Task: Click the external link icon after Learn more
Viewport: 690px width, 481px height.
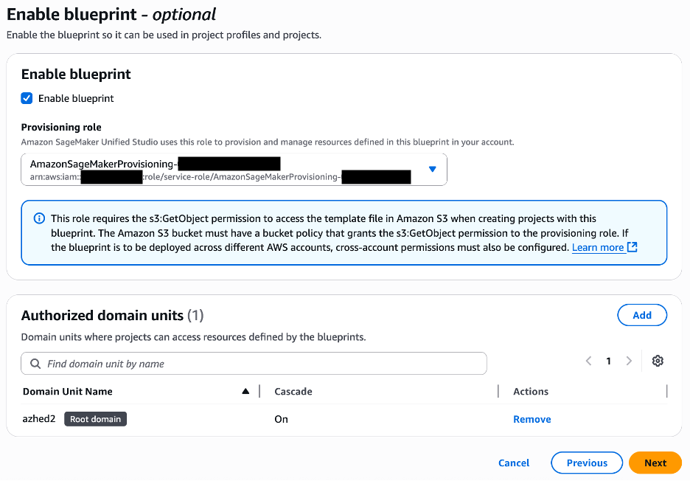Action: [x=632, y=247]
